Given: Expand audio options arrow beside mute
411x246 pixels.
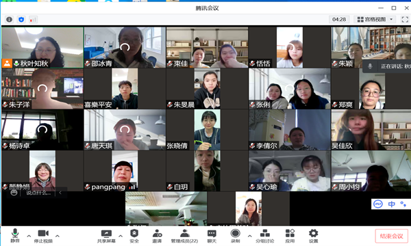Looking at the screenshot, I should click(x=29, y=236).
